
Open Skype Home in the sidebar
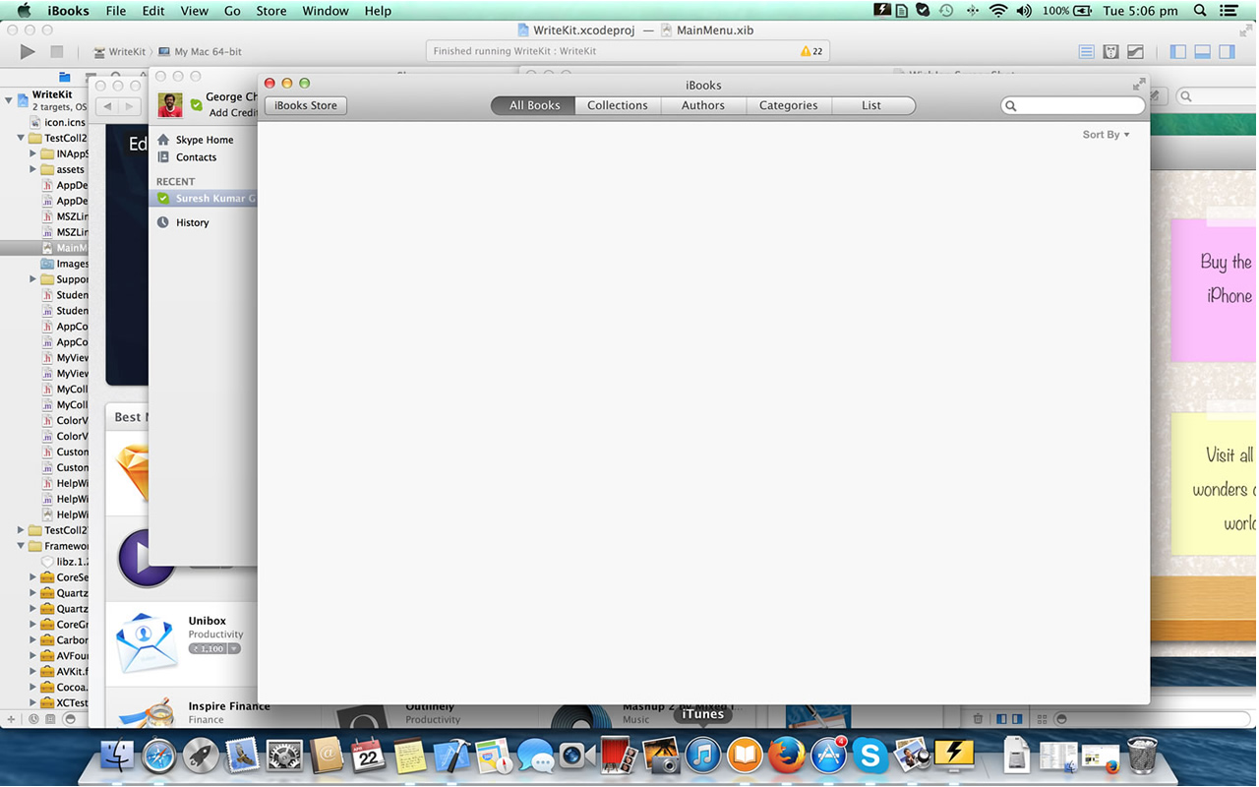tap(204, 140)
